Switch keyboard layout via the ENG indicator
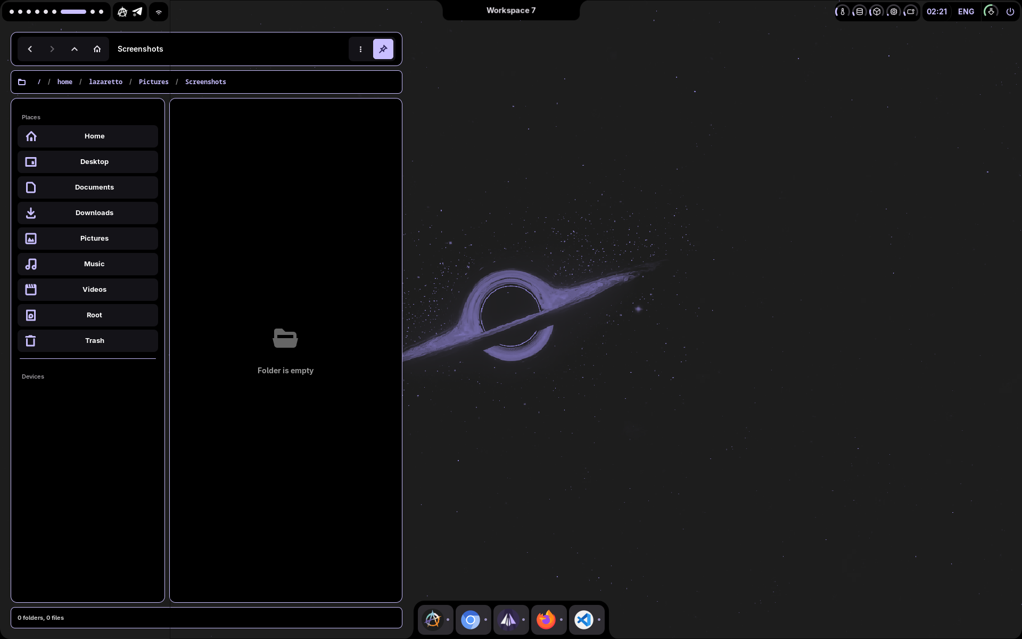 [x=966, y=11]
